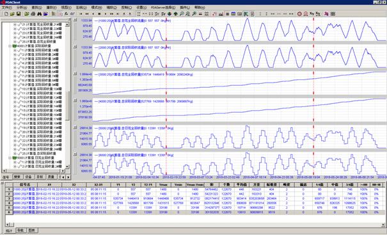387x235 pixels.
Task: Collapse the 6000 计算值 日完全回收量 group node
Action: tap(10, 158)
